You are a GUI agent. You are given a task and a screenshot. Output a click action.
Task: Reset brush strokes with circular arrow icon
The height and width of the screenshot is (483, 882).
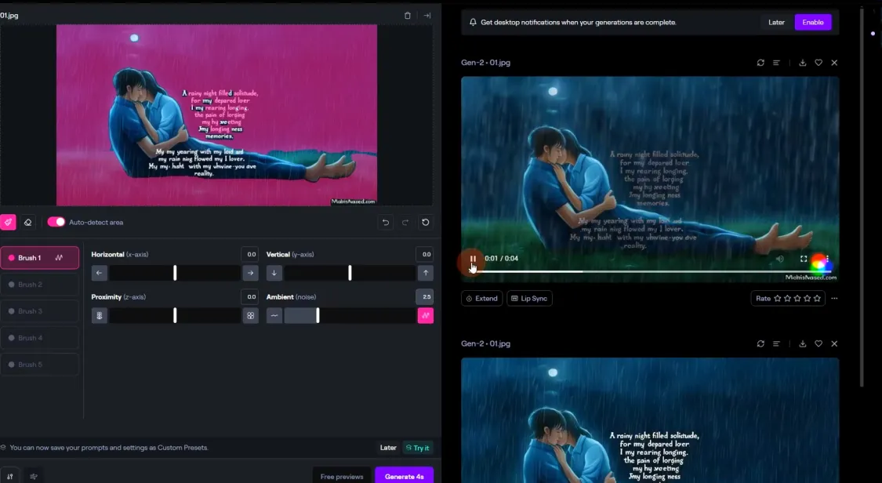[x=425, y=222]
